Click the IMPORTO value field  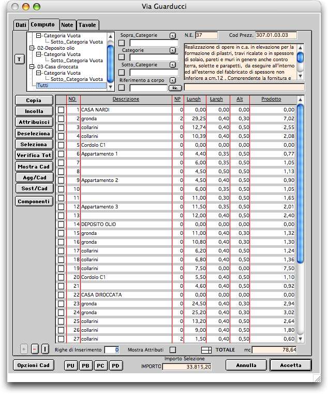(x=187, y=367)
